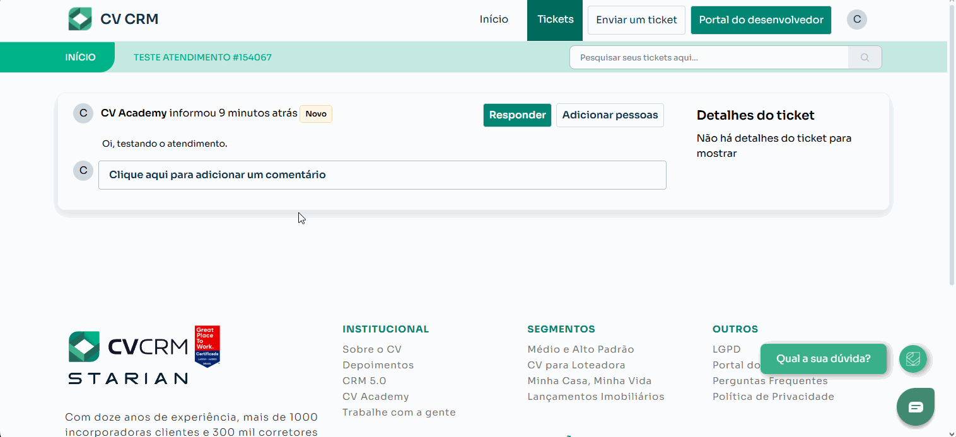
Task: Click the INSTITUCIONAL footer heading
Action: tap(385, 329)
